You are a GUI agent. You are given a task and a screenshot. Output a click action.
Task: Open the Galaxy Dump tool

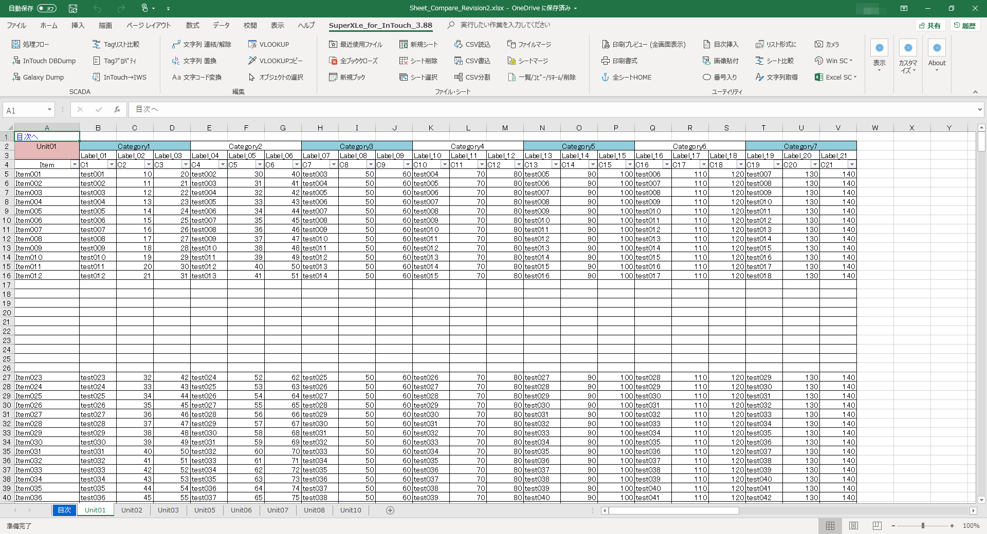pos(38,77)
